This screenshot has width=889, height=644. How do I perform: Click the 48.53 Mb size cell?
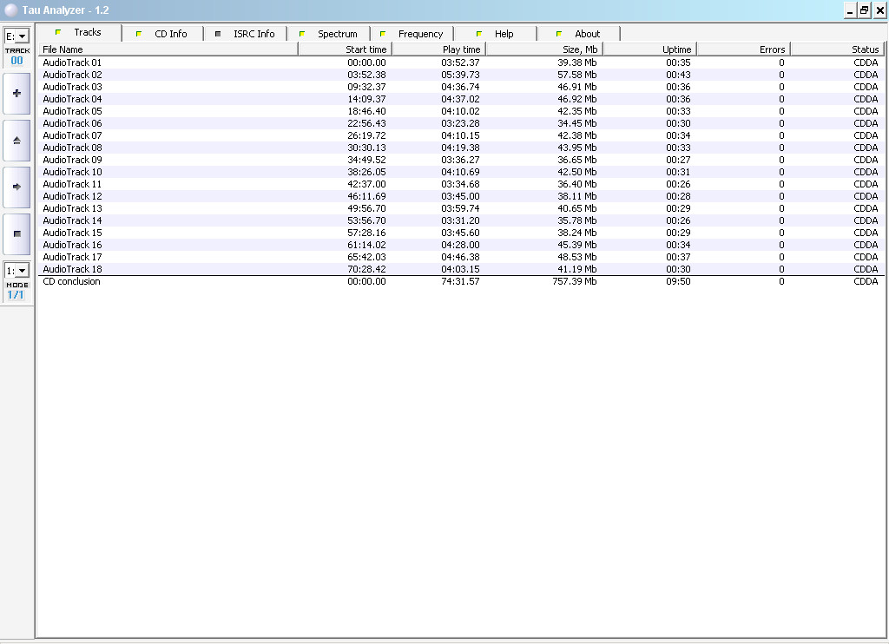coord(576,258)
